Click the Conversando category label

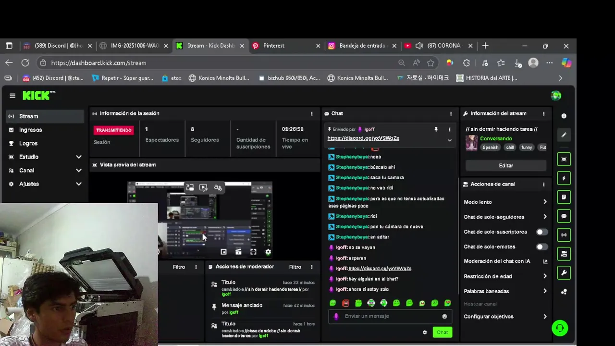tap(496, 138)
